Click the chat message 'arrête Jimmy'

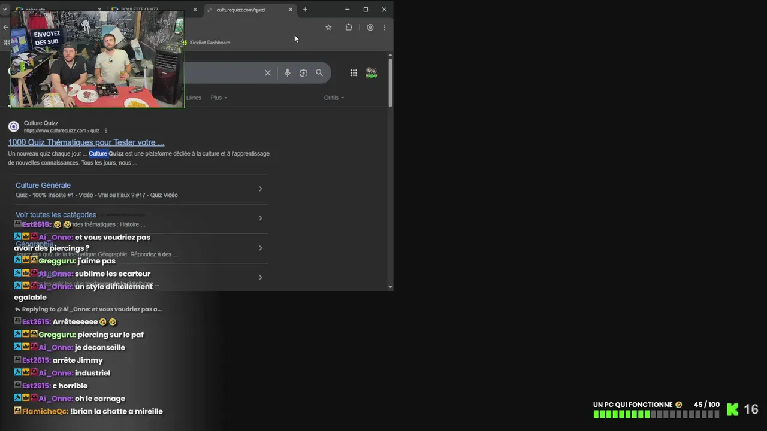tap(78, 360)
